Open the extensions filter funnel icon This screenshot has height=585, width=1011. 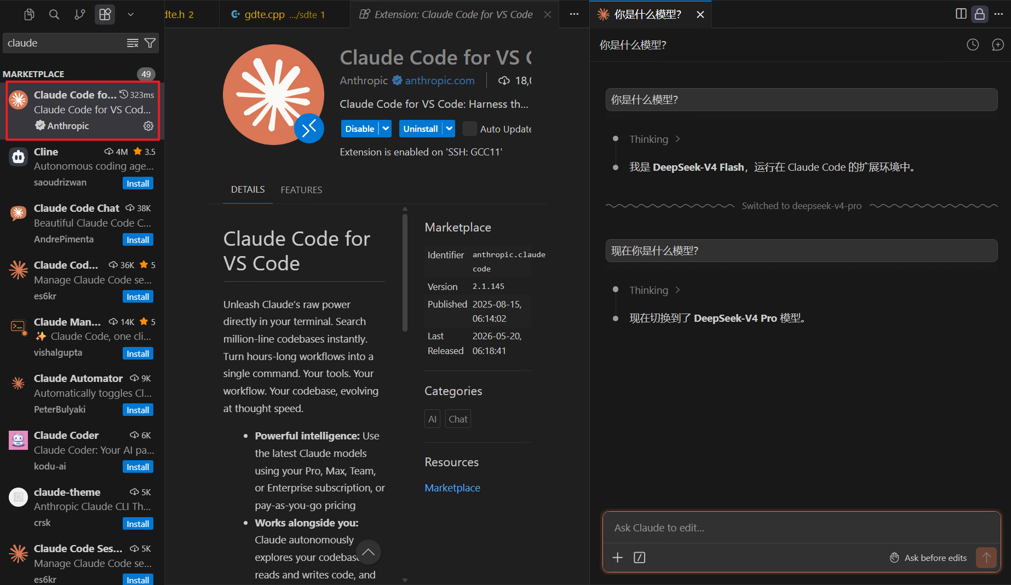click(150, 43)
